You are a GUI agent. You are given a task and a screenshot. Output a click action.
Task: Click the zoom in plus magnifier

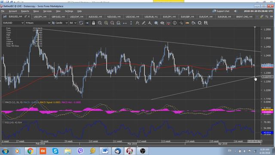tap(106, 23)
